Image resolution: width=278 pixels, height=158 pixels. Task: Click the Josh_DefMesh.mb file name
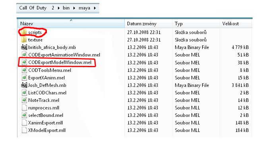(x=47, y=85)
